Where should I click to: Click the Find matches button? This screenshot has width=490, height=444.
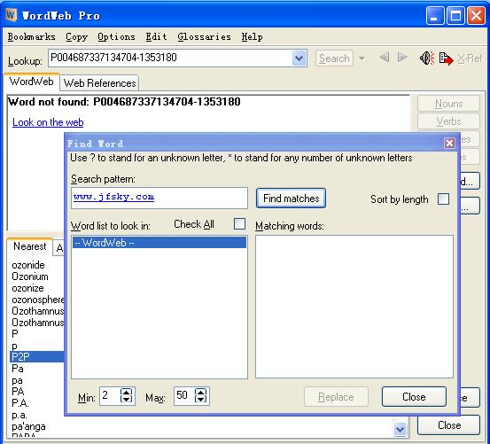point(291,199)
